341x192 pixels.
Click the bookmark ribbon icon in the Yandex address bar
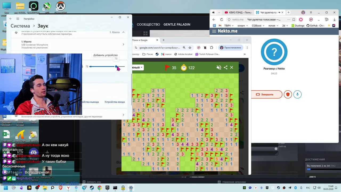(x=294, y=19)
